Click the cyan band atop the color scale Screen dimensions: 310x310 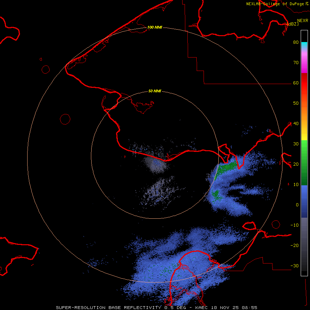coord(304,45)
